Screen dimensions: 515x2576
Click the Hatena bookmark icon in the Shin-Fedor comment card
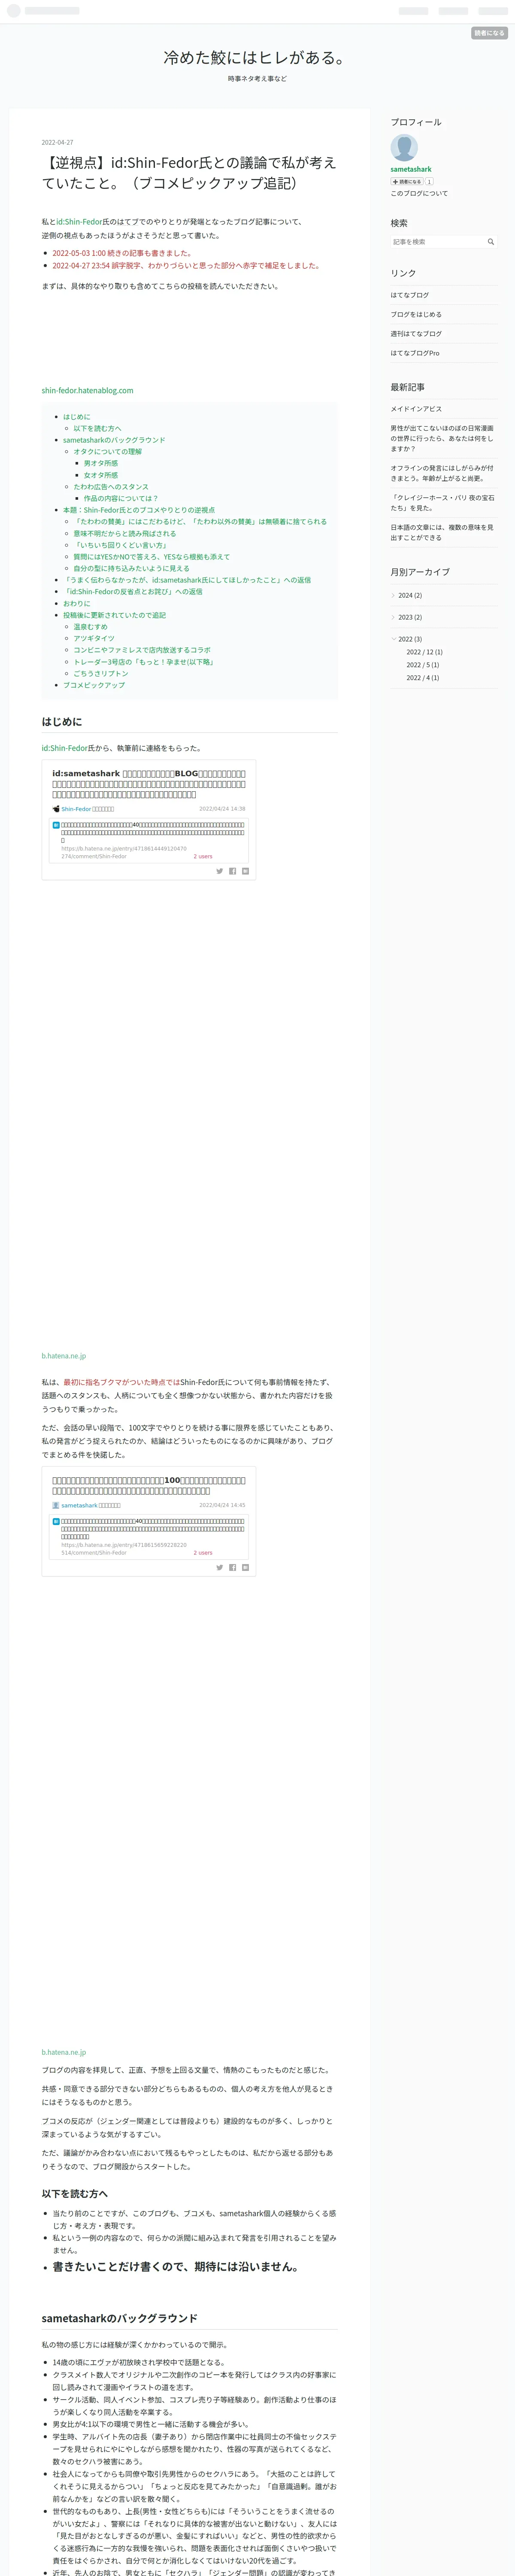(x=245, y=871)
